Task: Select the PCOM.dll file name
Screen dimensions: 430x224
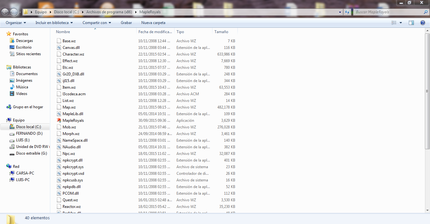Action: 71,193
